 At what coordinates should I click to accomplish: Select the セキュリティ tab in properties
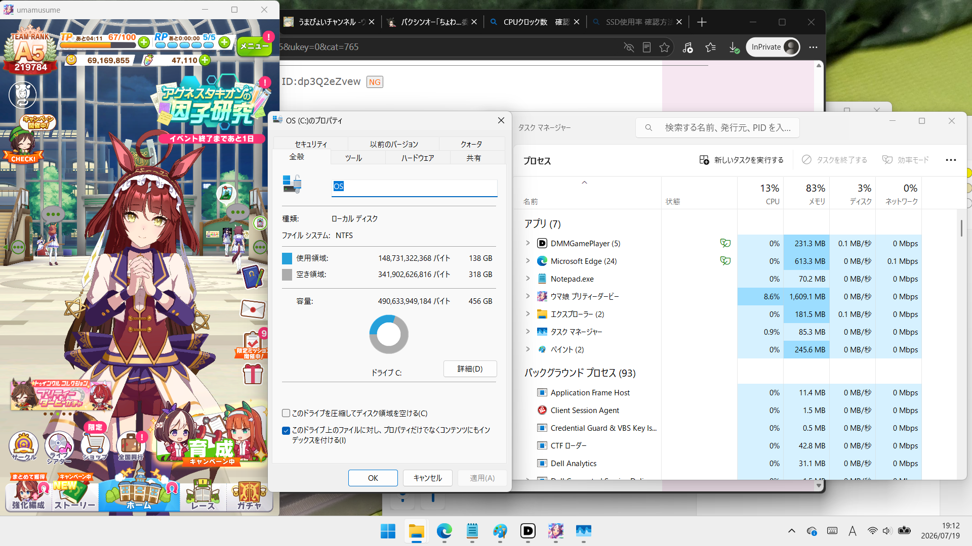(x=311, y=144)
